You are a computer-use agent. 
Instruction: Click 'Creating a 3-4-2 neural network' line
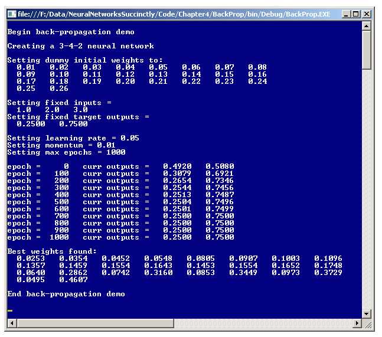[x=80, y=46]
